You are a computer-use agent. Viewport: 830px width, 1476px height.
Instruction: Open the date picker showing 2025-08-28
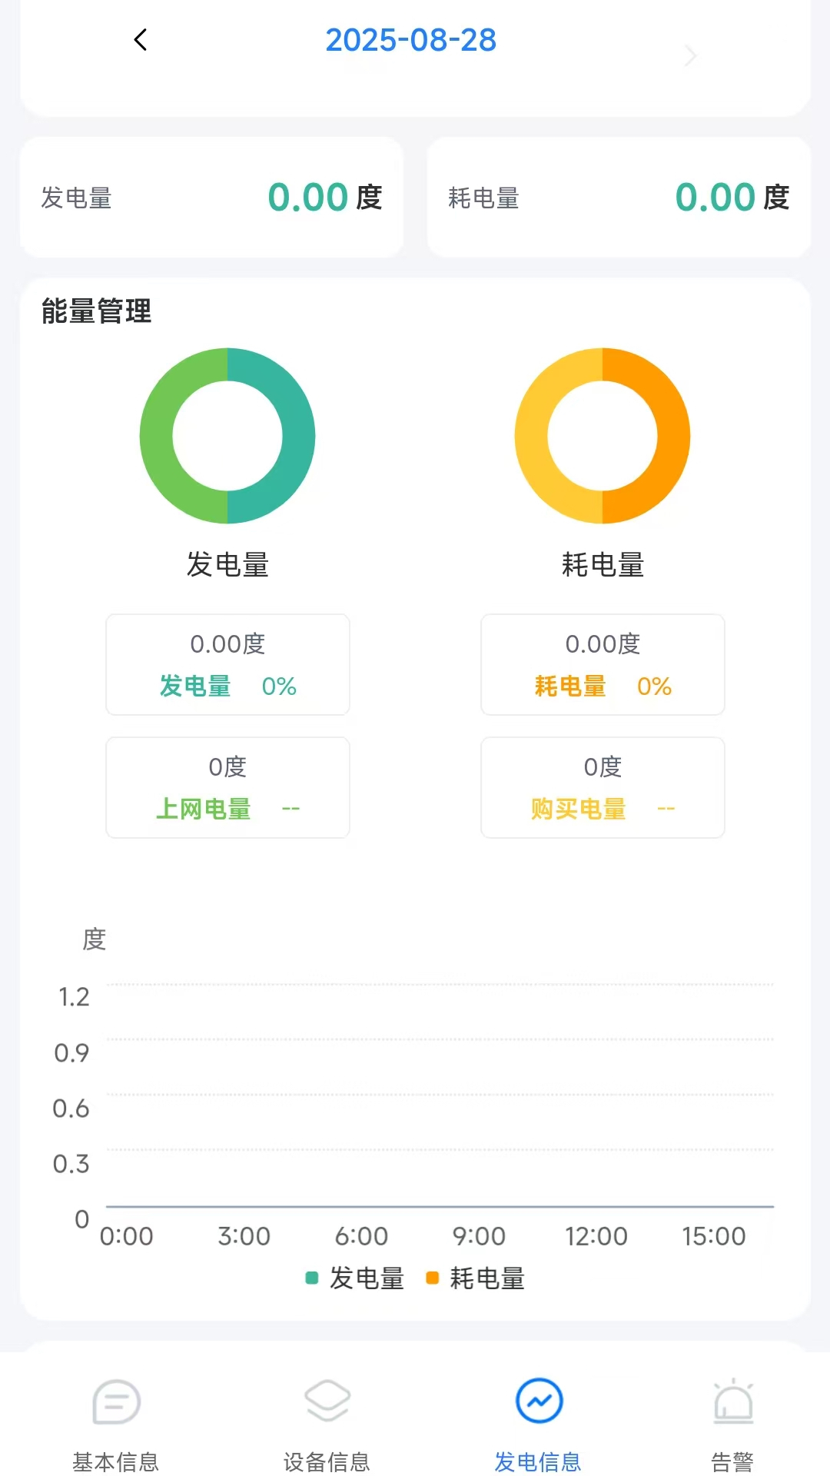[411, 40]
